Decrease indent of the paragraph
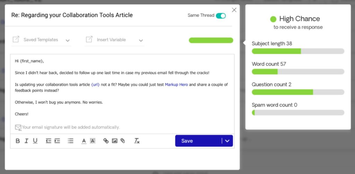This screenshot has width=355, height=174. click(x=49, y=141)
